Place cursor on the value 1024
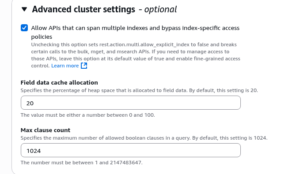 click(x=34, y=151)
